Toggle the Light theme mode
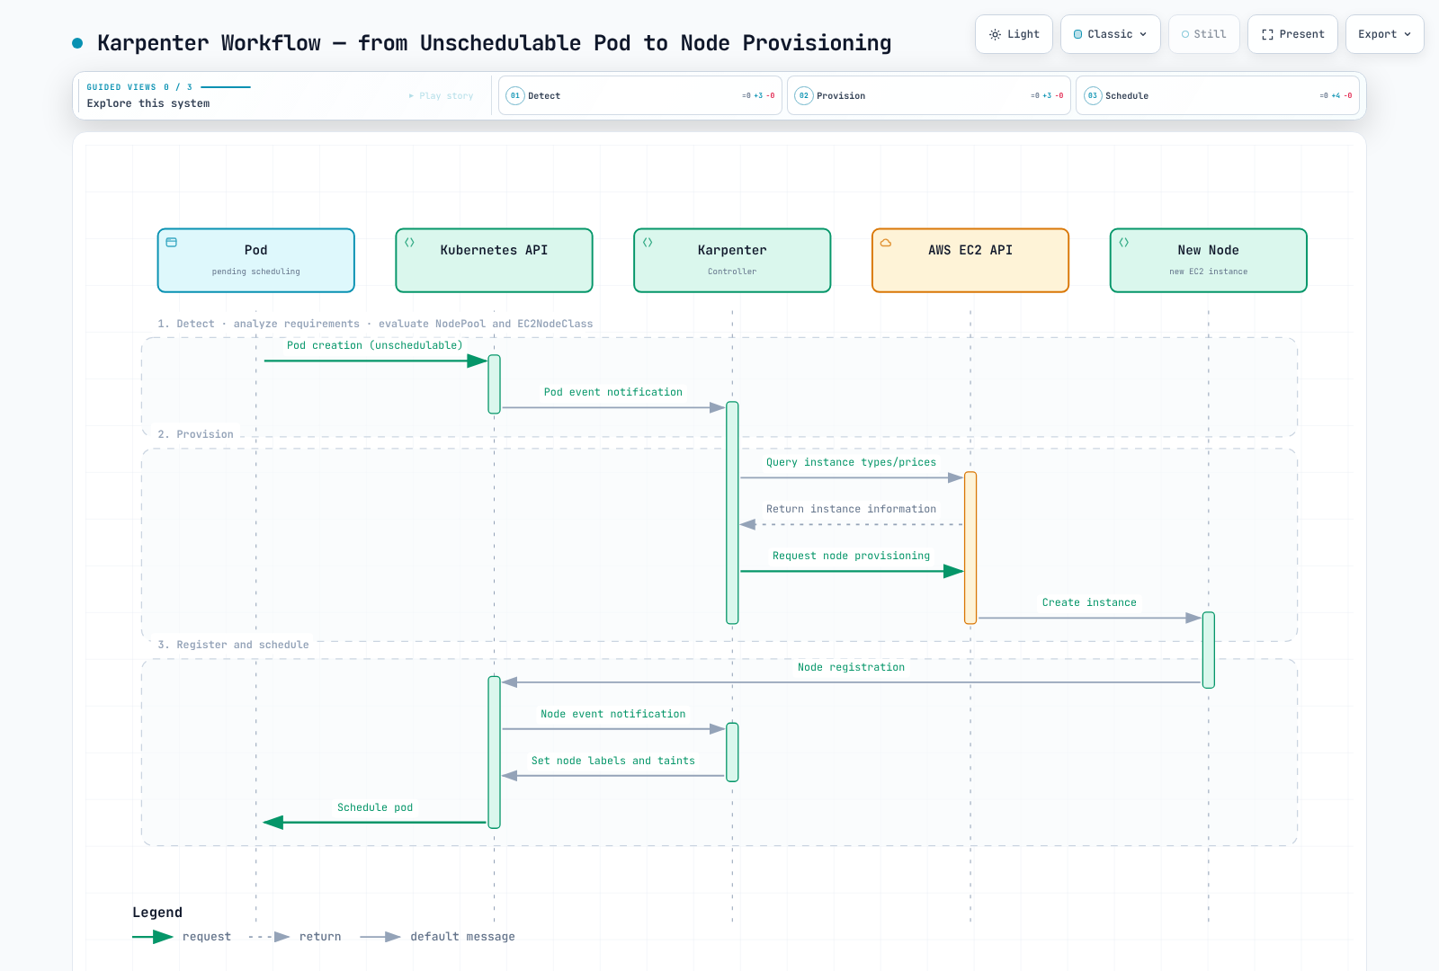This screenshot has width=1439, height=971. [1014, 34]
